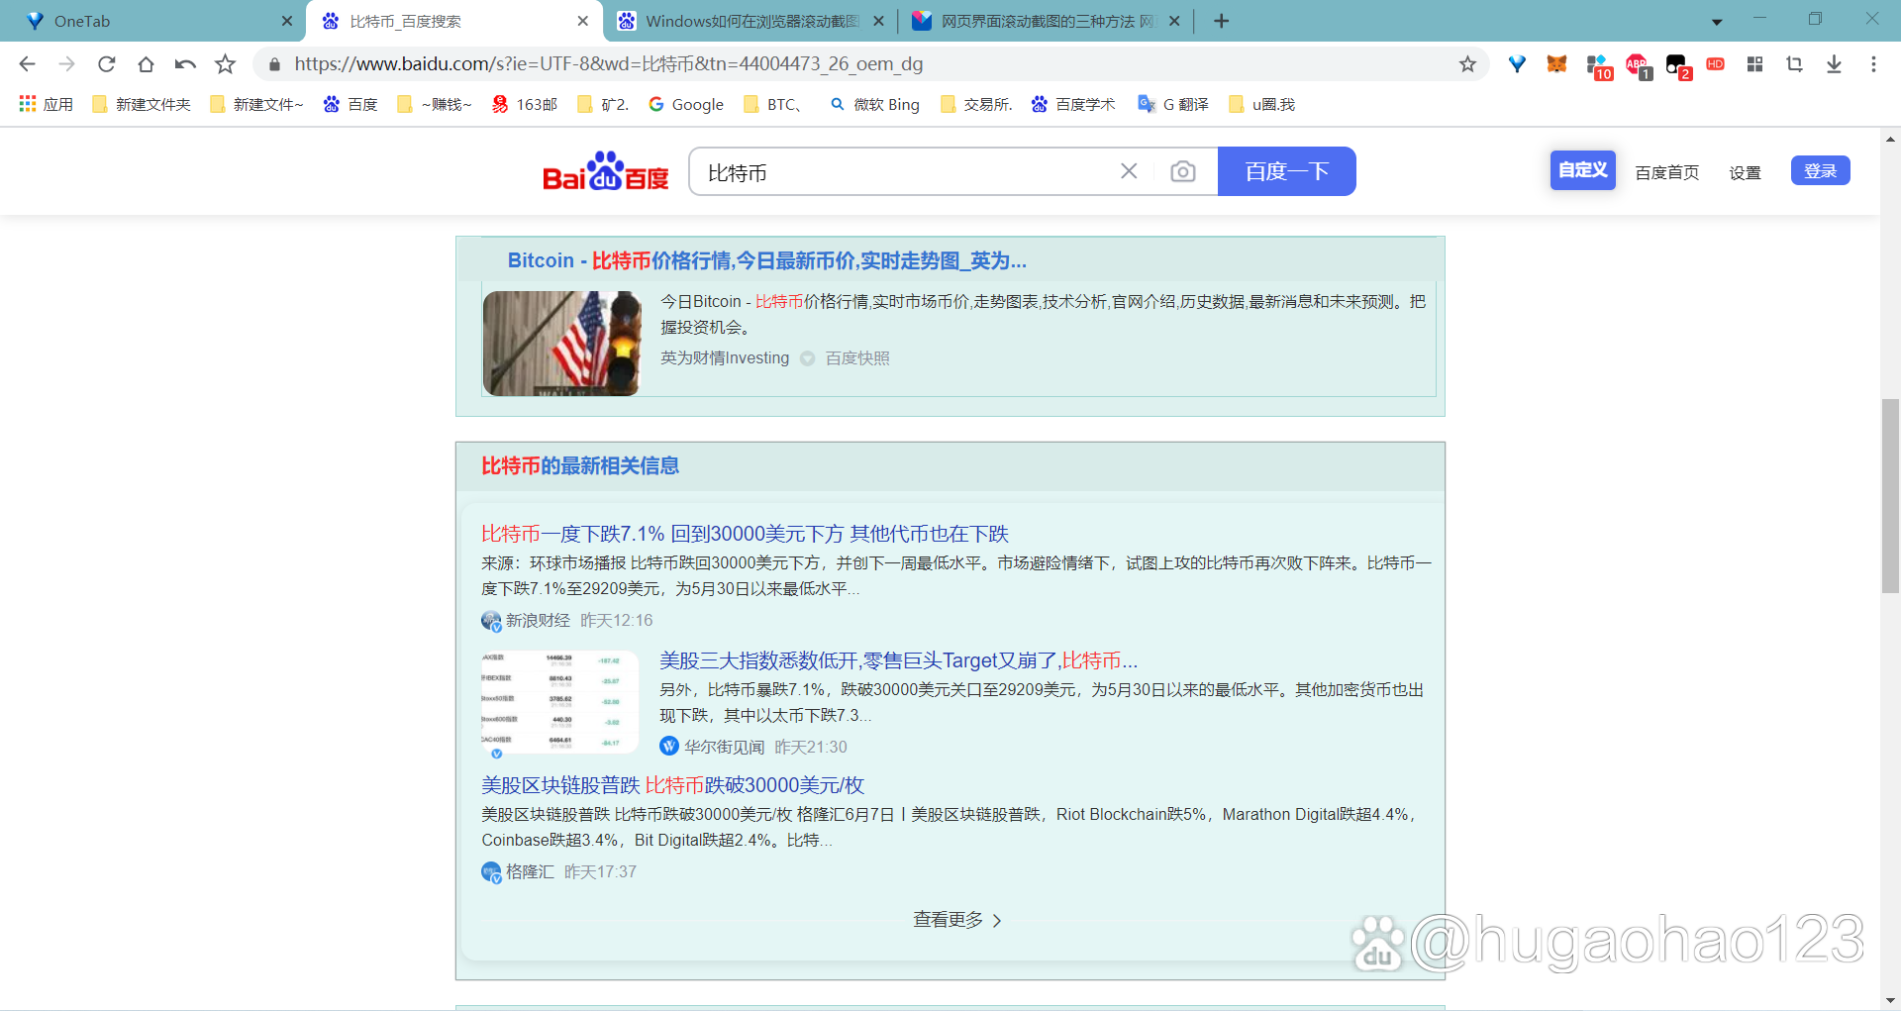Open the home page icon
This screenshot has height=1011, width=1901.
[x=146, y=64]
